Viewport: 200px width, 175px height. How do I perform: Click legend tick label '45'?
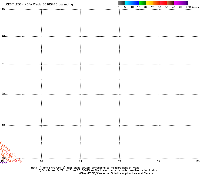tap(180, 7)
